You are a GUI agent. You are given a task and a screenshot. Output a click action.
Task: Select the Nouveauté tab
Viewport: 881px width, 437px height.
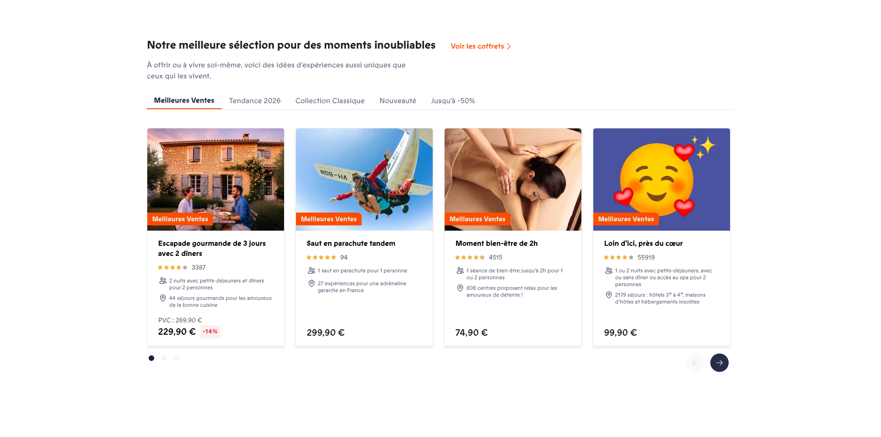point(398,101)
